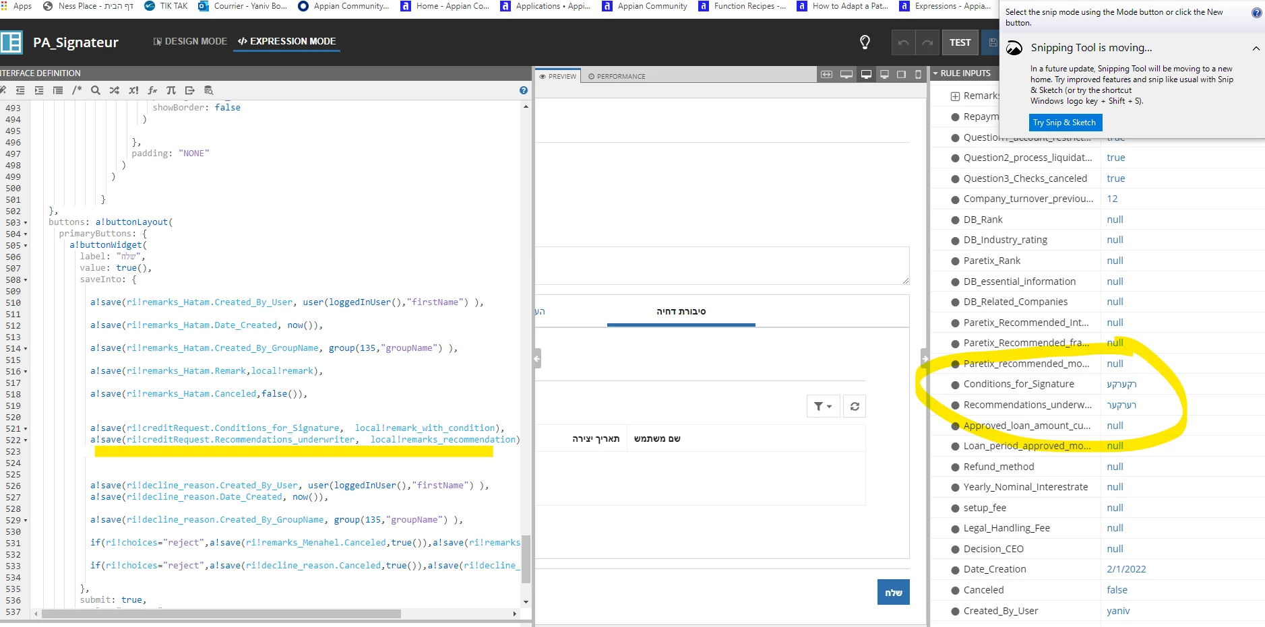Click the TEST button
Image resolution: width=1265 pixels, height=627 pixels.
pyautogui.click(x=960, y=42)
